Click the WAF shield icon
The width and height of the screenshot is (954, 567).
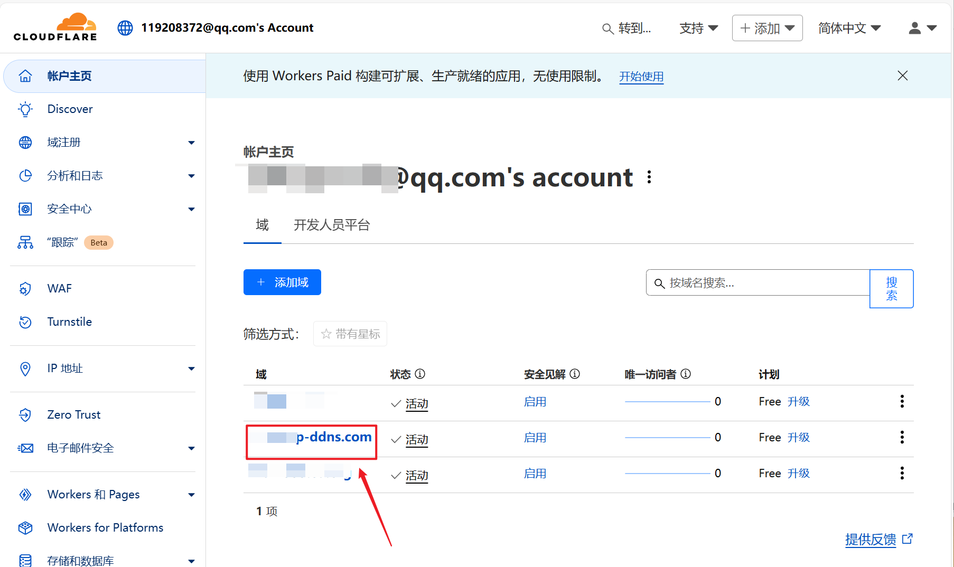(x=25, y=289)
